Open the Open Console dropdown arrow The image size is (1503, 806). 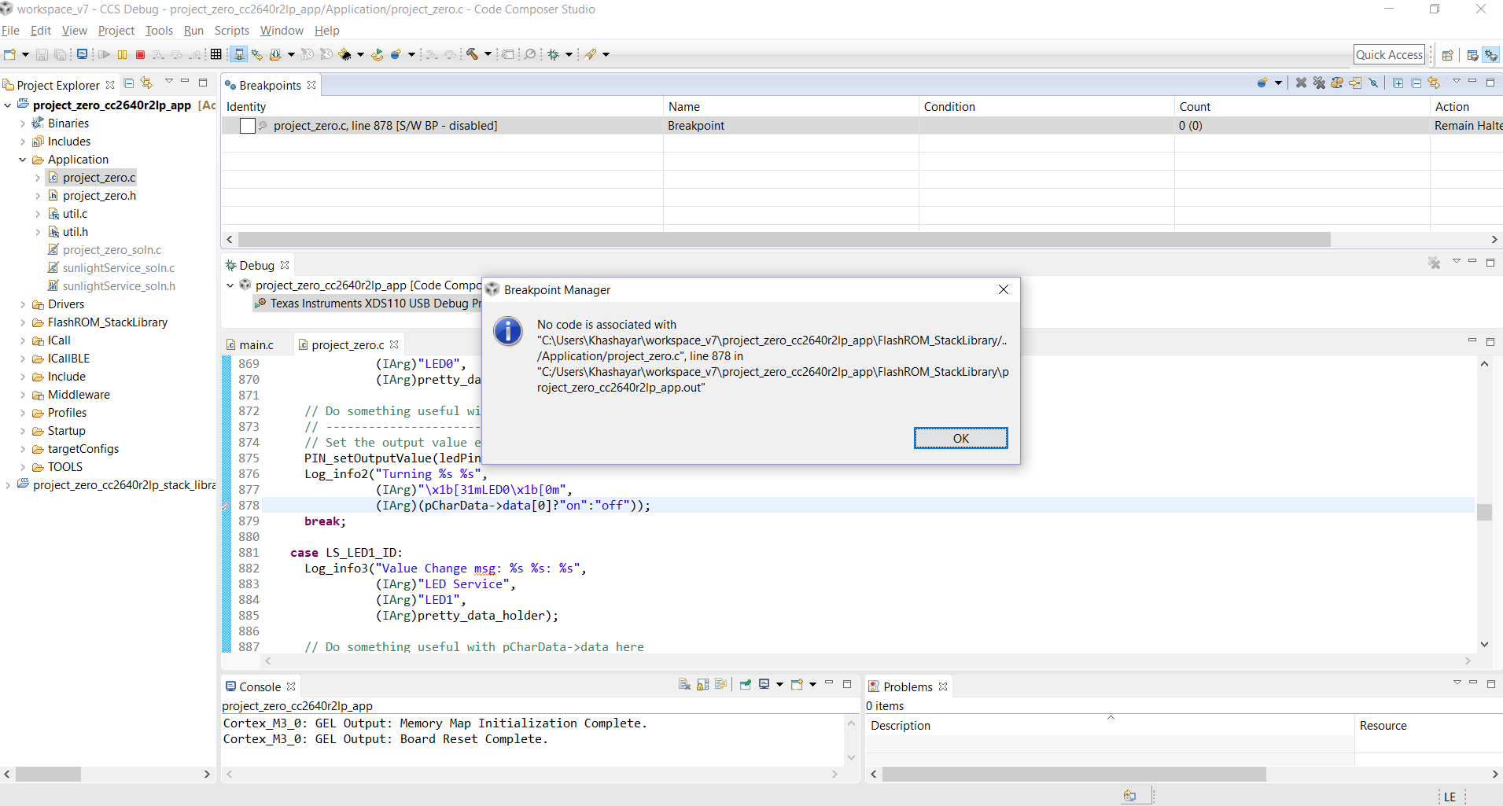pos(812,685)
